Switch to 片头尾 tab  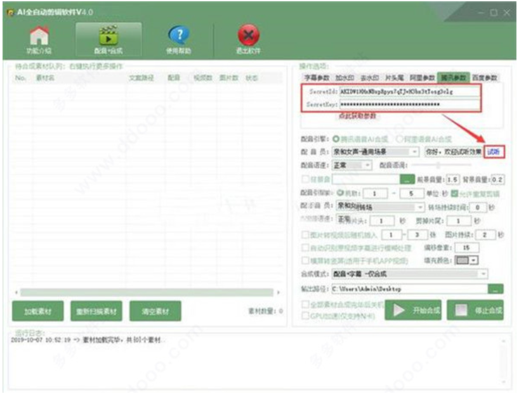pyautogui.click(x=394, y=78)
